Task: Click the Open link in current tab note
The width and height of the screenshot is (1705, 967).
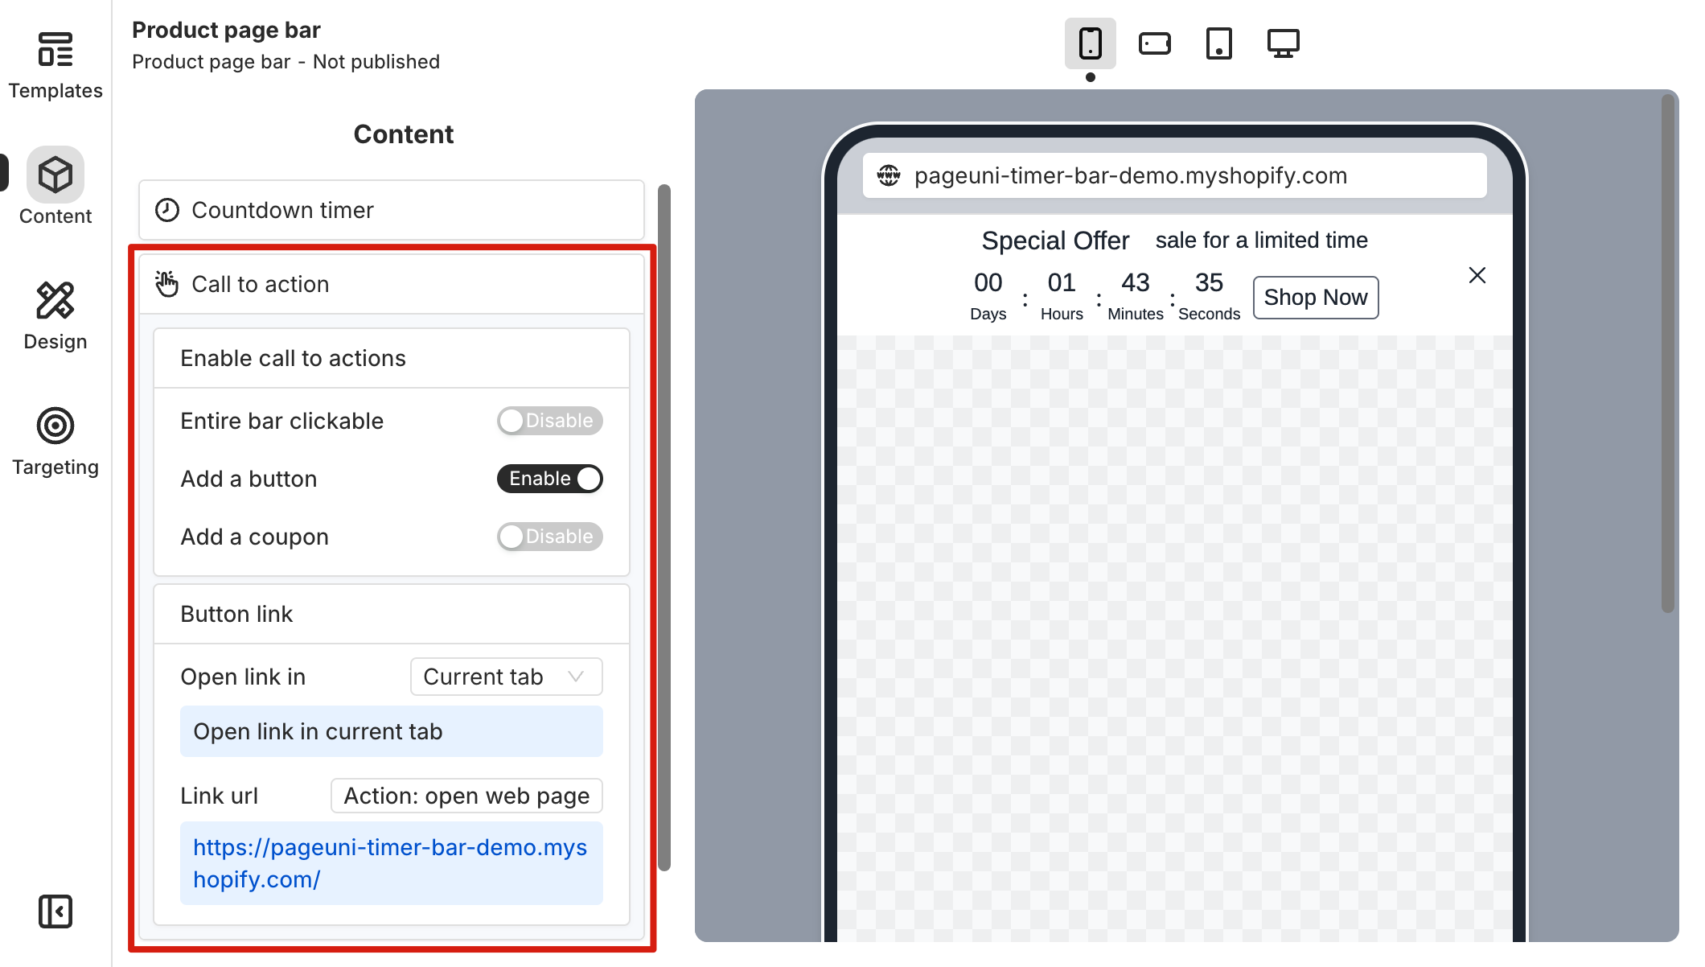Action: point(392,731)
